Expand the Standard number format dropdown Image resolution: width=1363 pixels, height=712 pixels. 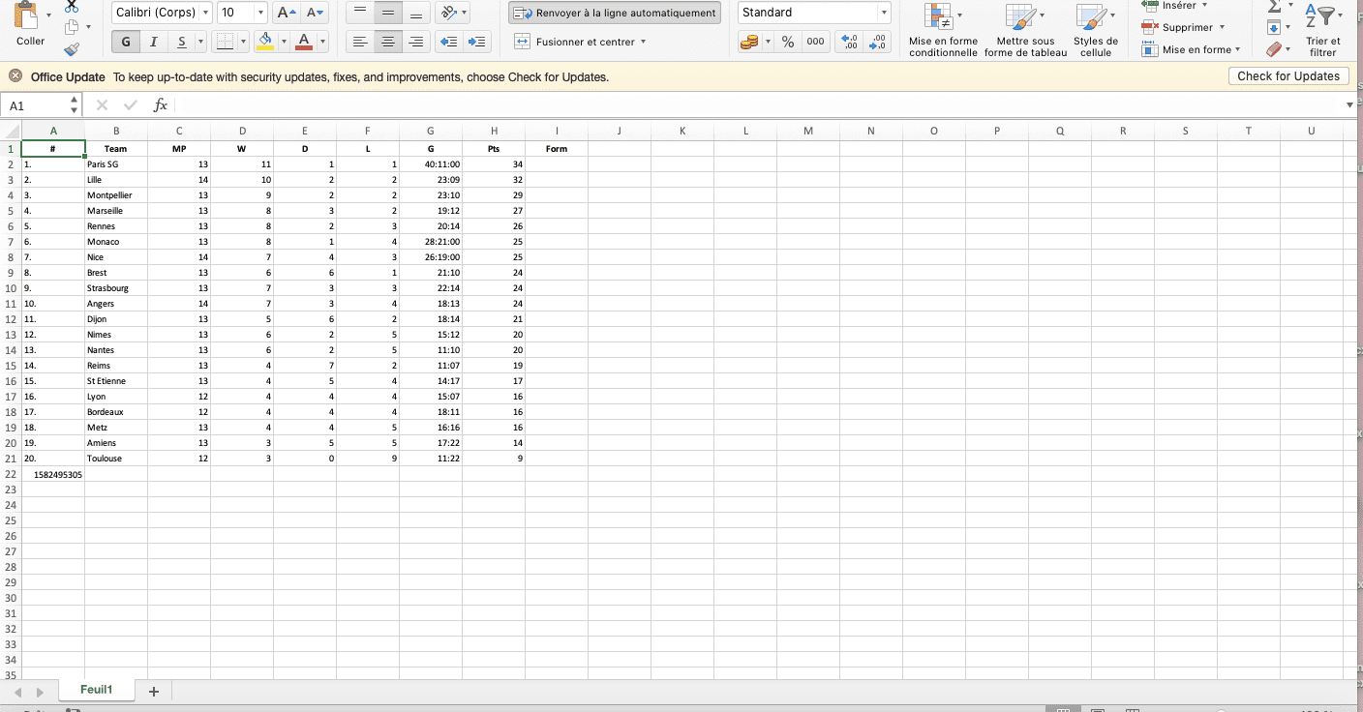pyautogui.click(x=884, y=13)
